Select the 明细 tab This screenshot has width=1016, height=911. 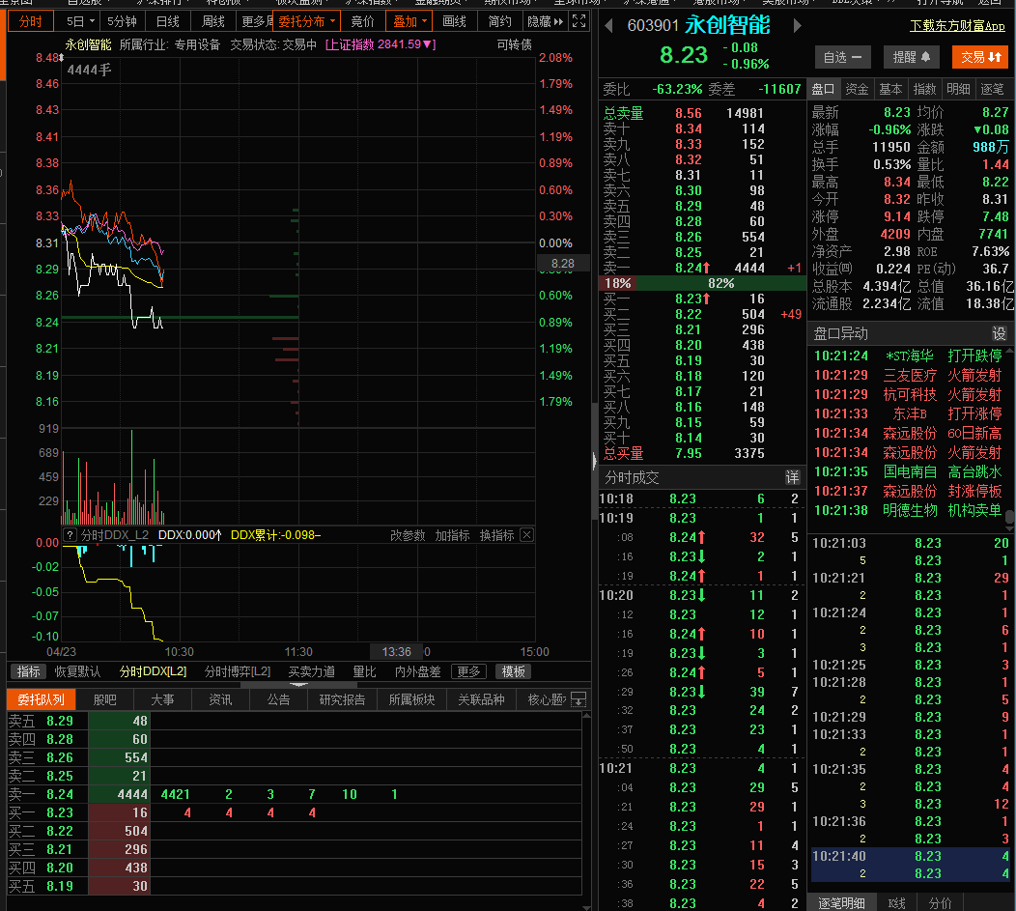pos(958,89)
